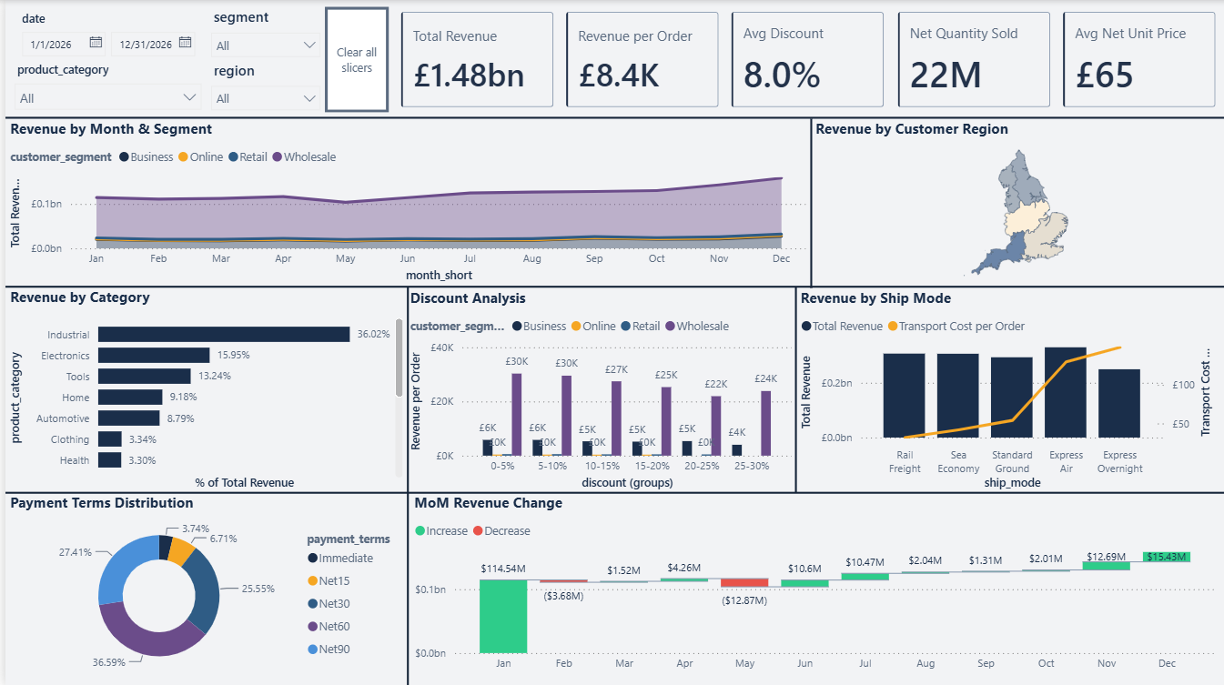Click Business legend item in Discount Analysis
This screenshot has height=685, width=1224.
(x=540, y=327)
